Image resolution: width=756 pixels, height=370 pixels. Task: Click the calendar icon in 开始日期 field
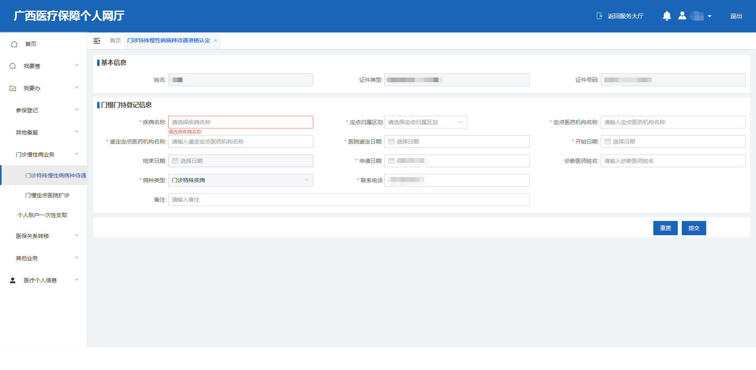pyautogui.click(x=607, y=142)
